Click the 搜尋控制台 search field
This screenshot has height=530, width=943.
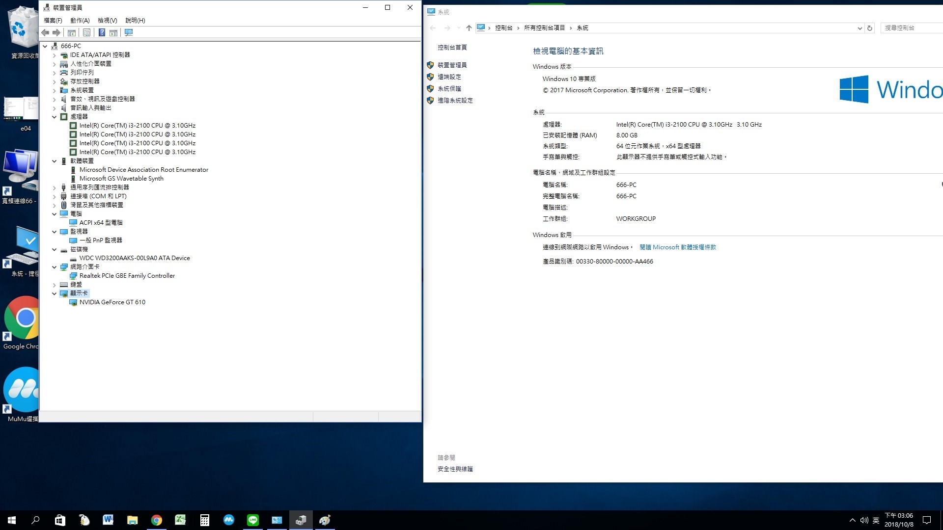(912, 28)
